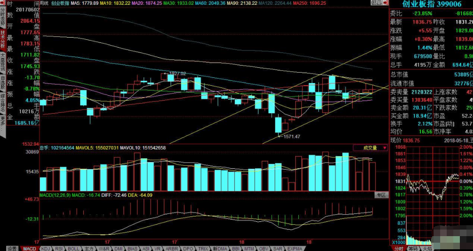Switch to the DPO indicator tab
The height and width of the screenshot is (251, 473).
pos(188,248)
